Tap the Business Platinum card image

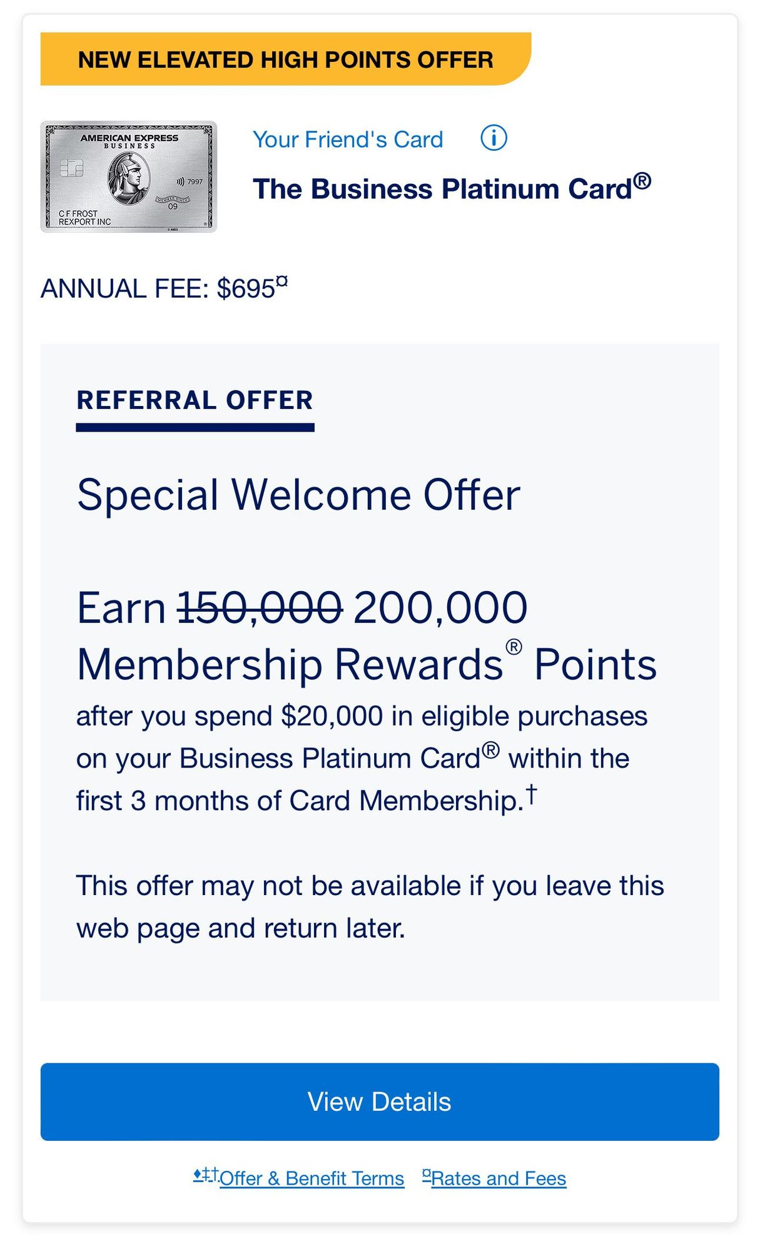(x=129, y=177)
